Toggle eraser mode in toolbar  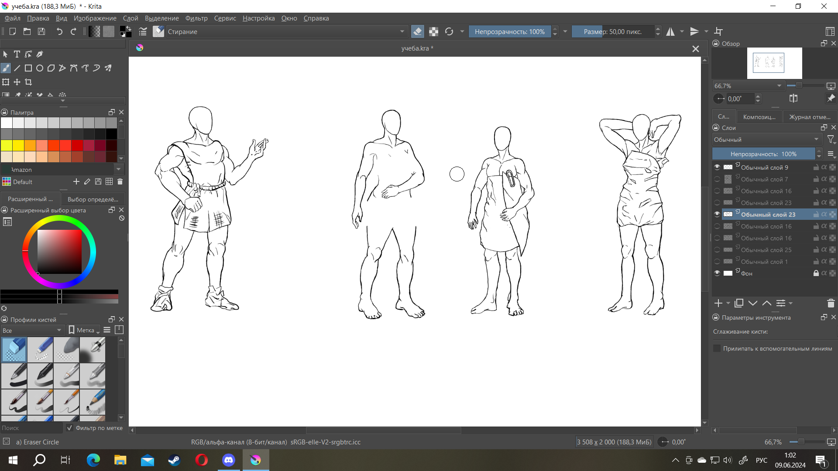(x=417, y=31)
